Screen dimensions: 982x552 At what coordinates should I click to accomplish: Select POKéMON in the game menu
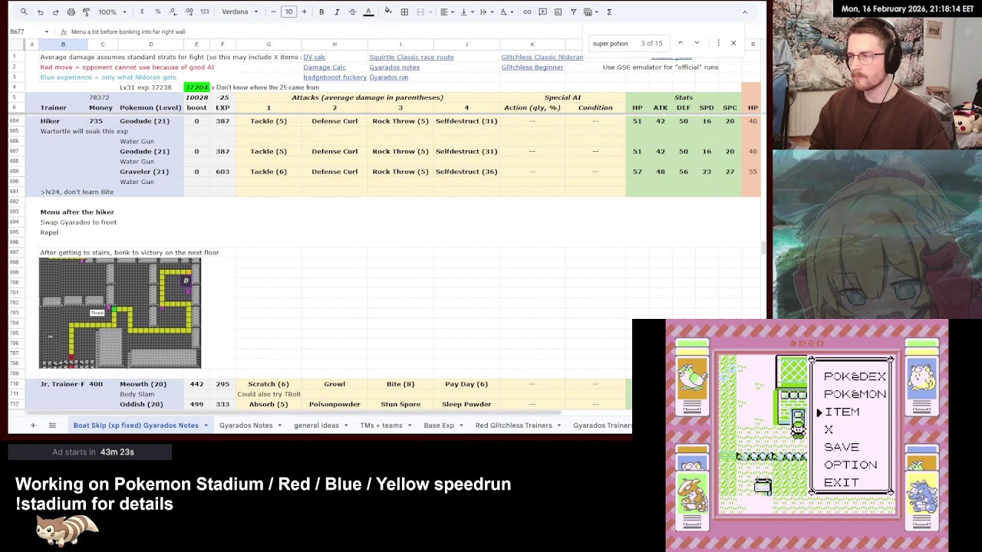(x=855, y=394)
